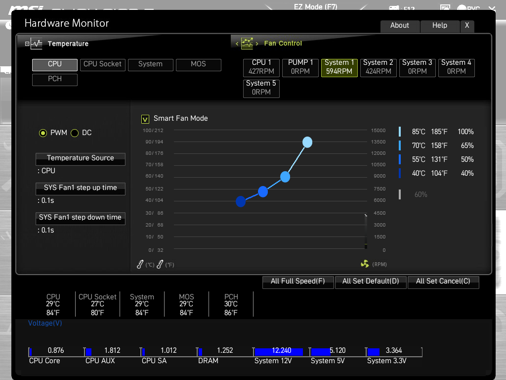506x380 pixels.
Task: Select the CPU Socket temperature tab
Action: [x=103, y=65]
